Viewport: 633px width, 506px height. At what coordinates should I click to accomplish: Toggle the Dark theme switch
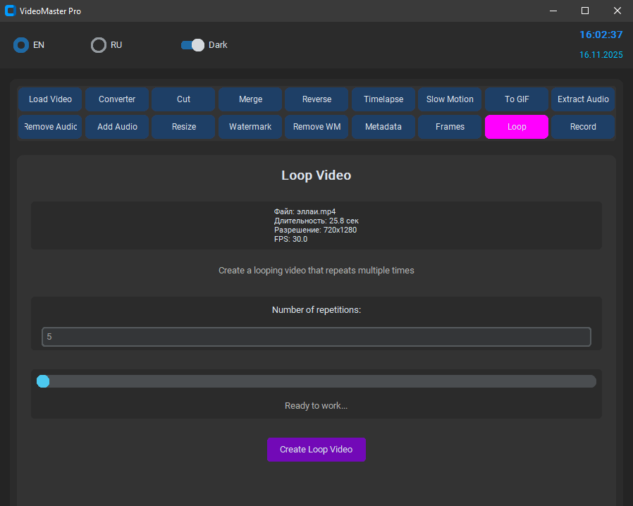pos(192,45)
